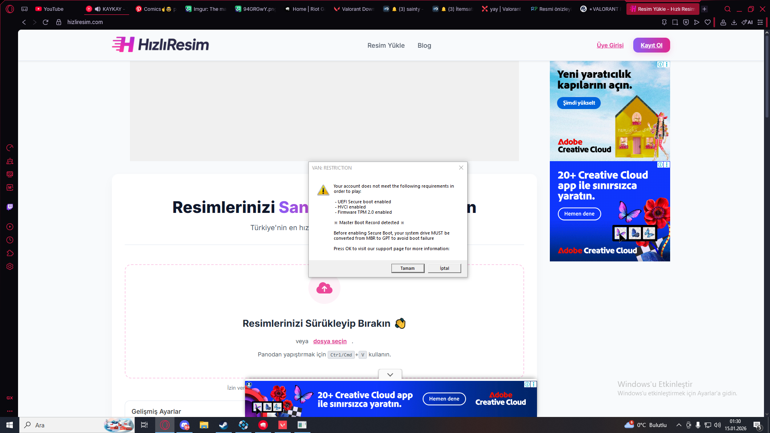Click the hizliresim.com address bar

coord(85,22)
